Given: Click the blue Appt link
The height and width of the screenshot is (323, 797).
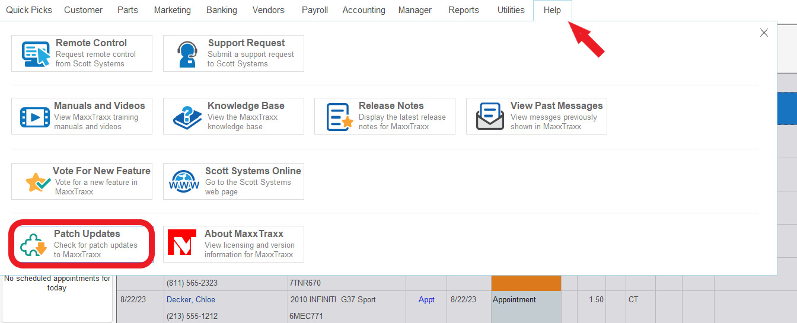Looking at the screenshot, I should [x=427, y=300].
